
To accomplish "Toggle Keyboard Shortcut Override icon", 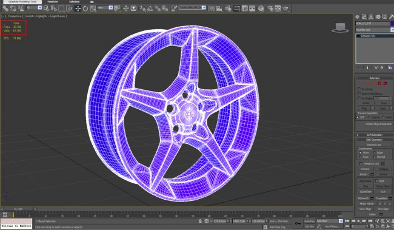I will [133, 8].
